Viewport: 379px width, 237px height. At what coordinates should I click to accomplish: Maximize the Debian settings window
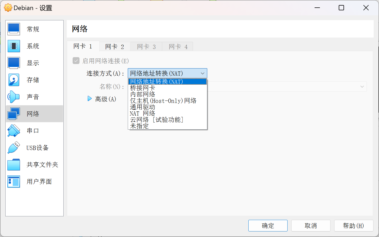point(341,8)
